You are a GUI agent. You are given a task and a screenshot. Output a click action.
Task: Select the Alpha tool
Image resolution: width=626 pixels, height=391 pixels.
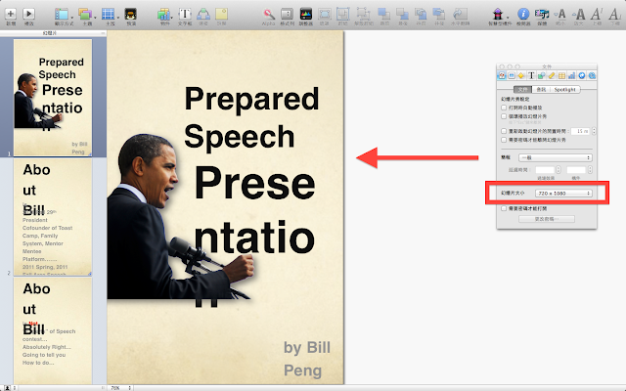269,15
